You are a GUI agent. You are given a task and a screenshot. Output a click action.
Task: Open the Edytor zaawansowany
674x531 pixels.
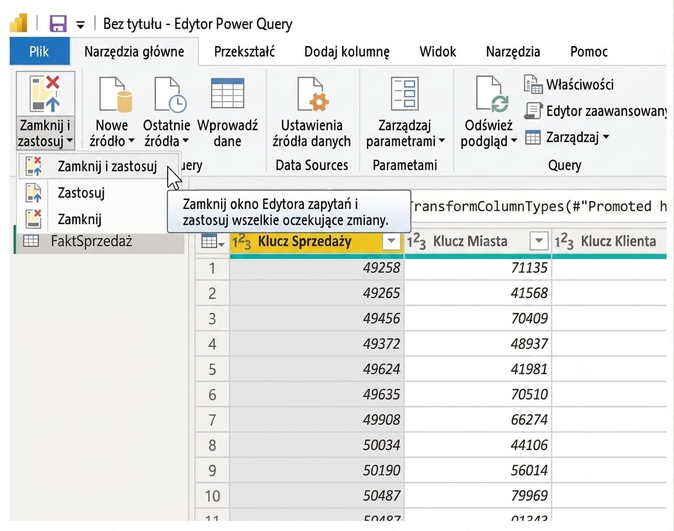click(595, 111)
